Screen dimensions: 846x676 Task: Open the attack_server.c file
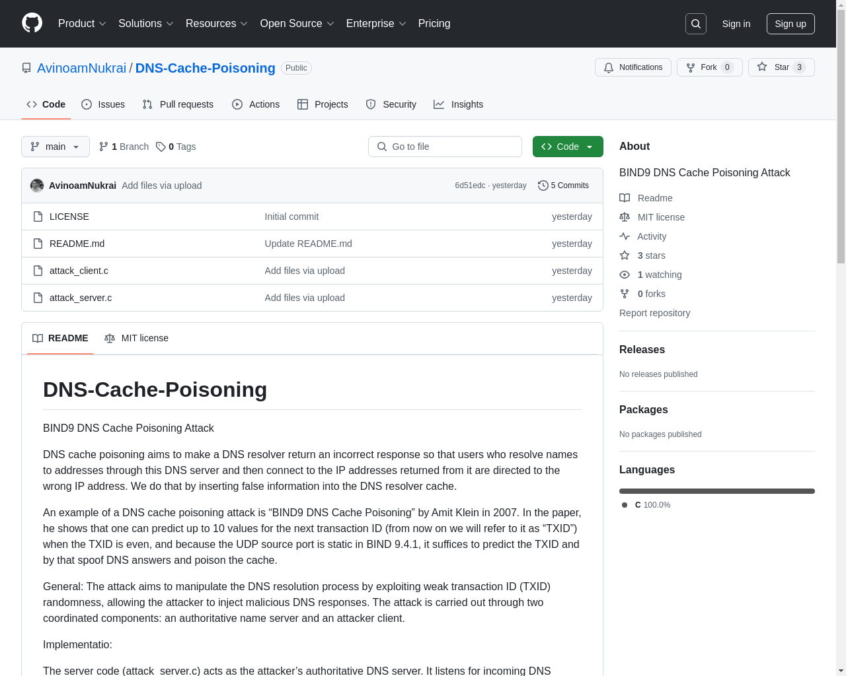[x=81, y=298]
